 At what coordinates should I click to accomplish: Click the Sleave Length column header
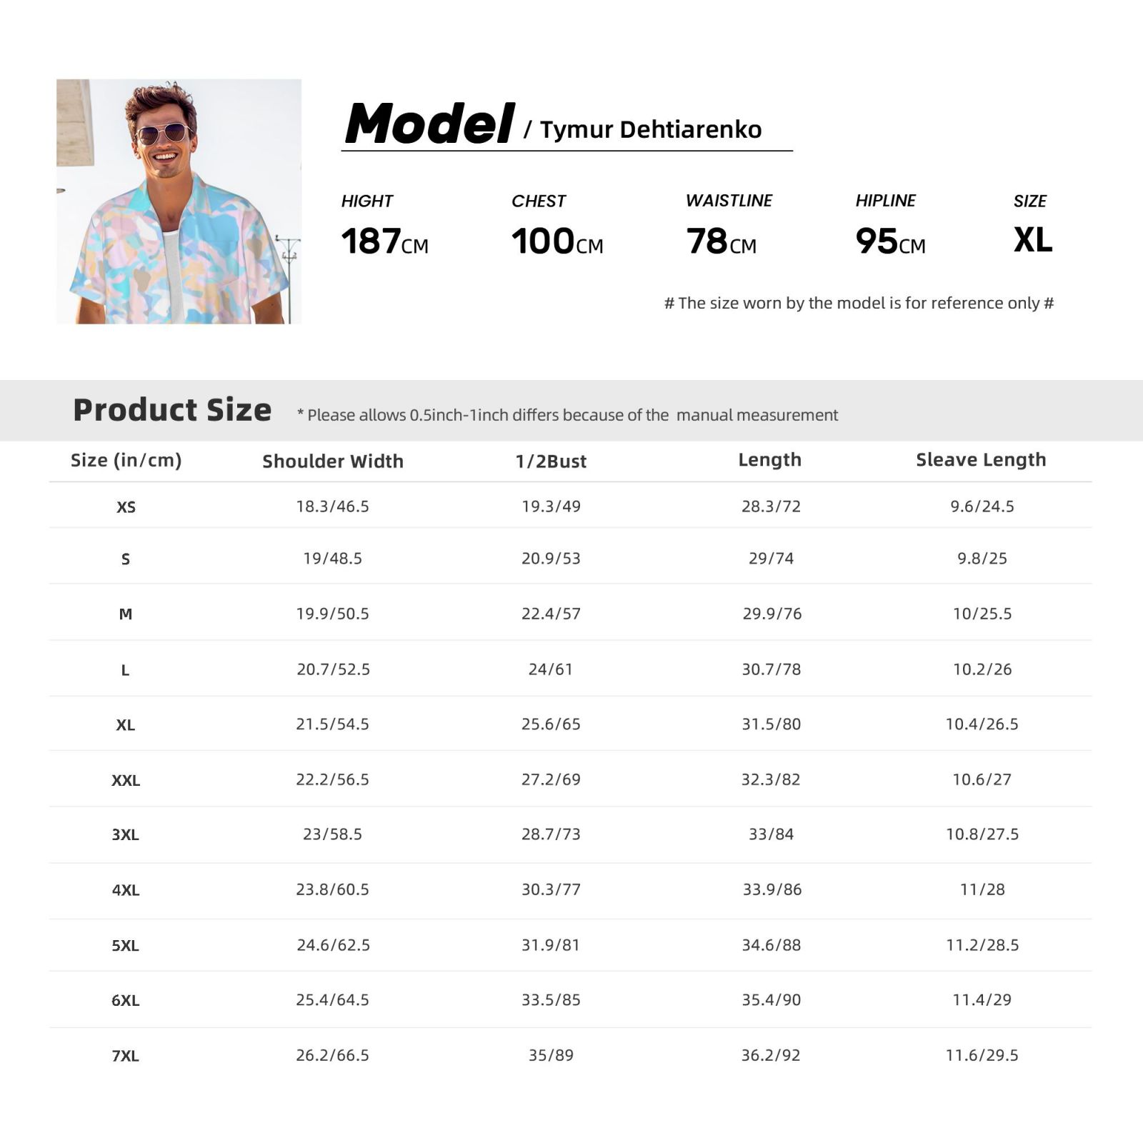point(982,460)
